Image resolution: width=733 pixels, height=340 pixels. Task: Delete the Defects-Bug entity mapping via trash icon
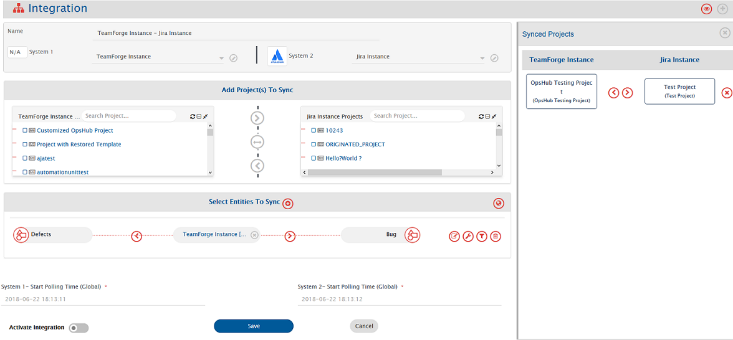point(496,237)
